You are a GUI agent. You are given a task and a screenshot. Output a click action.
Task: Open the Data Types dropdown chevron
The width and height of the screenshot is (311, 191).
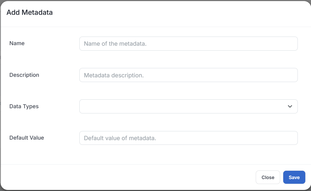point(290,106)
